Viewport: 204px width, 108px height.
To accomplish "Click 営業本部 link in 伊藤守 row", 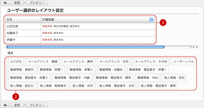I will (47, 40).
